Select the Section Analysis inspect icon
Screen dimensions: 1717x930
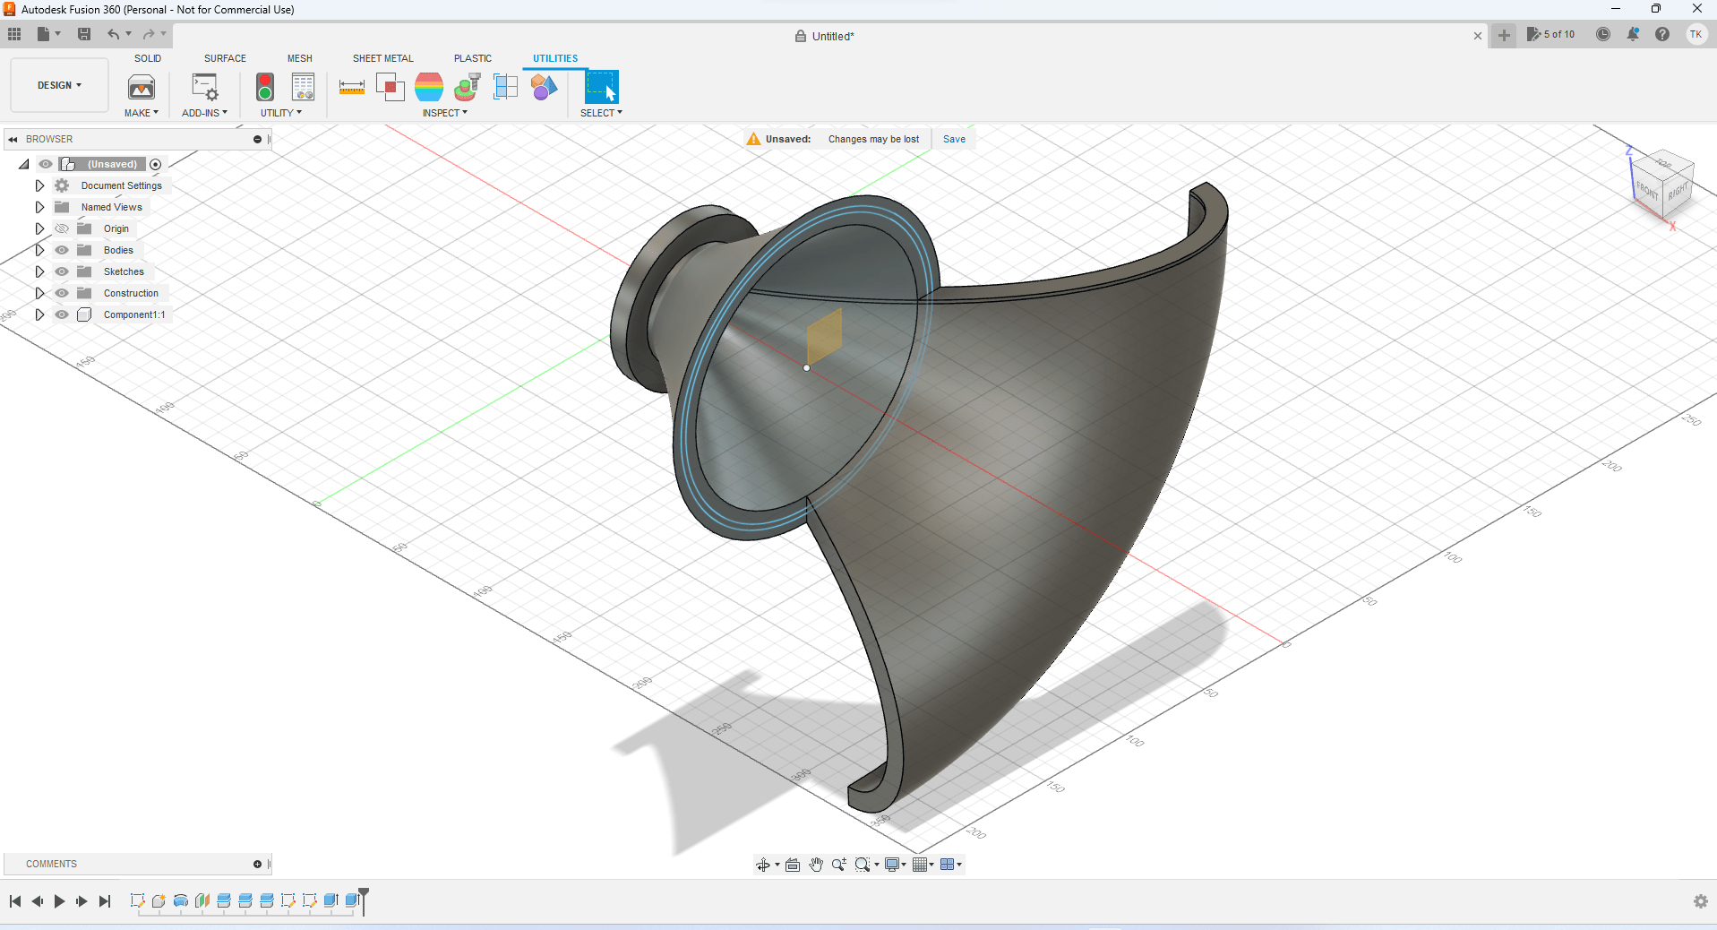(x=468, y=87)
